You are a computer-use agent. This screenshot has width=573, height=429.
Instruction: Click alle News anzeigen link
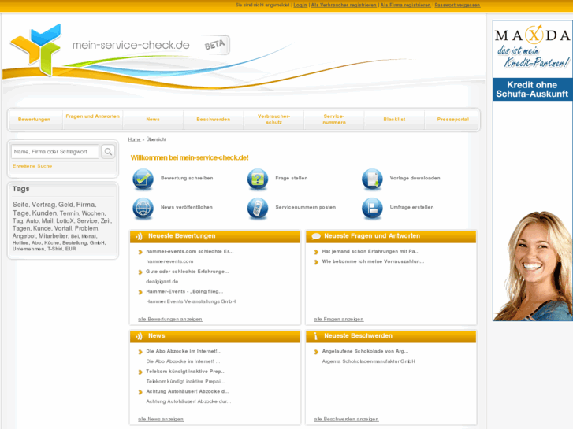pos(161,419)
